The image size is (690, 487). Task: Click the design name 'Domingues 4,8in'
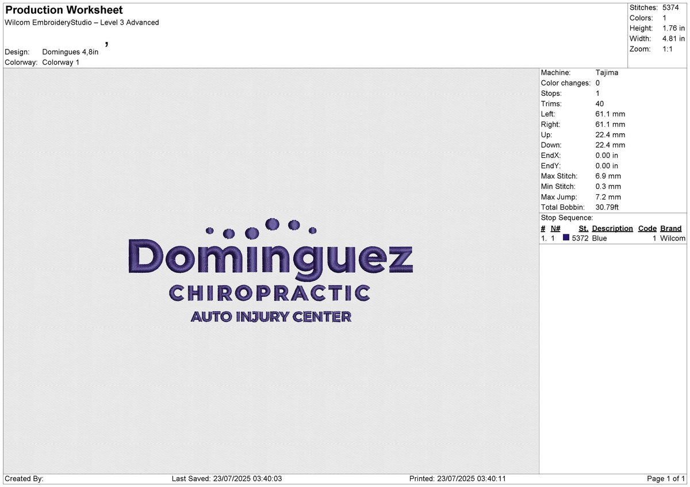click(70, 52)
